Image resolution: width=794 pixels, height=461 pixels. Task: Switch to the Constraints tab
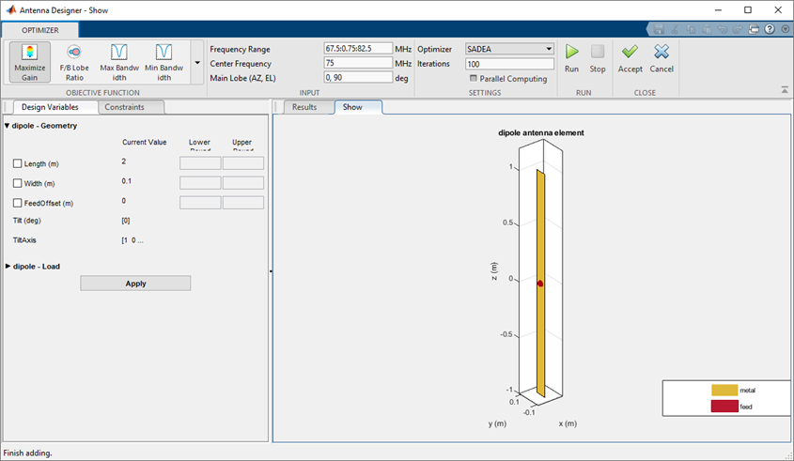tap(125, 107)
